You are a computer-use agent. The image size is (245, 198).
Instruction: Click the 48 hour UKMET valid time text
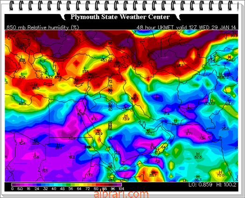[x=186, y=28]
